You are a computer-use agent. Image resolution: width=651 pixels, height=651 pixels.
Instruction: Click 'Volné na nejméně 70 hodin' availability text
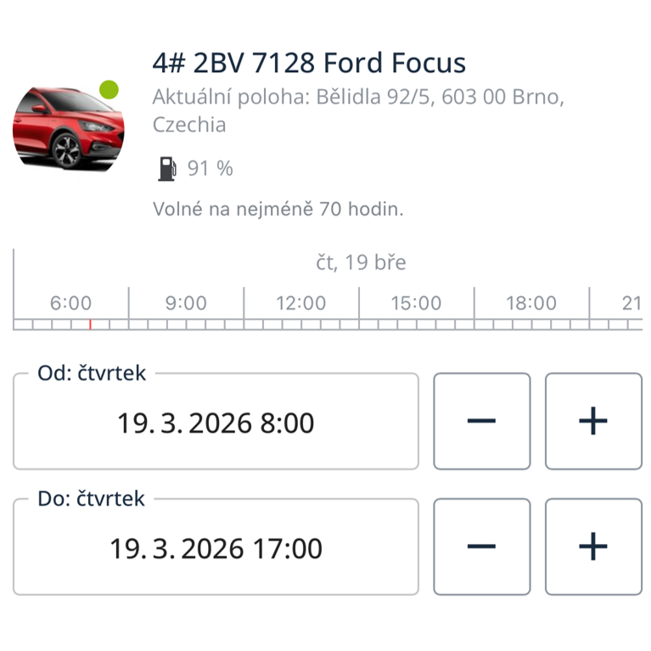pyautogui.click(x=278, y=209)
